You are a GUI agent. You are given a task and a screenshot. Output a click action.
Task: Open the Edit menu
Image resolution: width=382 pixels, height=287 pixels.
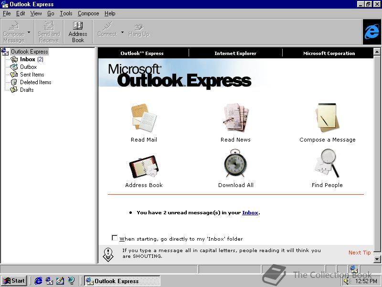click(21, 13)
